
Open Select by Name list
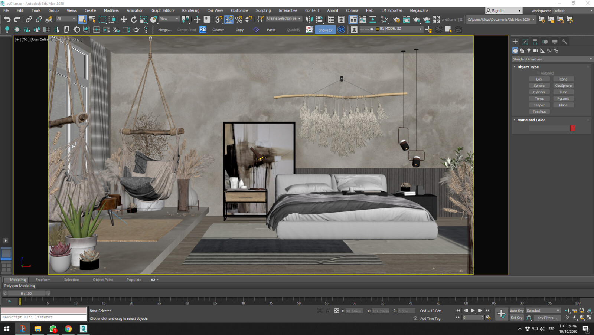pyautogui.click(x=92, y=19)
